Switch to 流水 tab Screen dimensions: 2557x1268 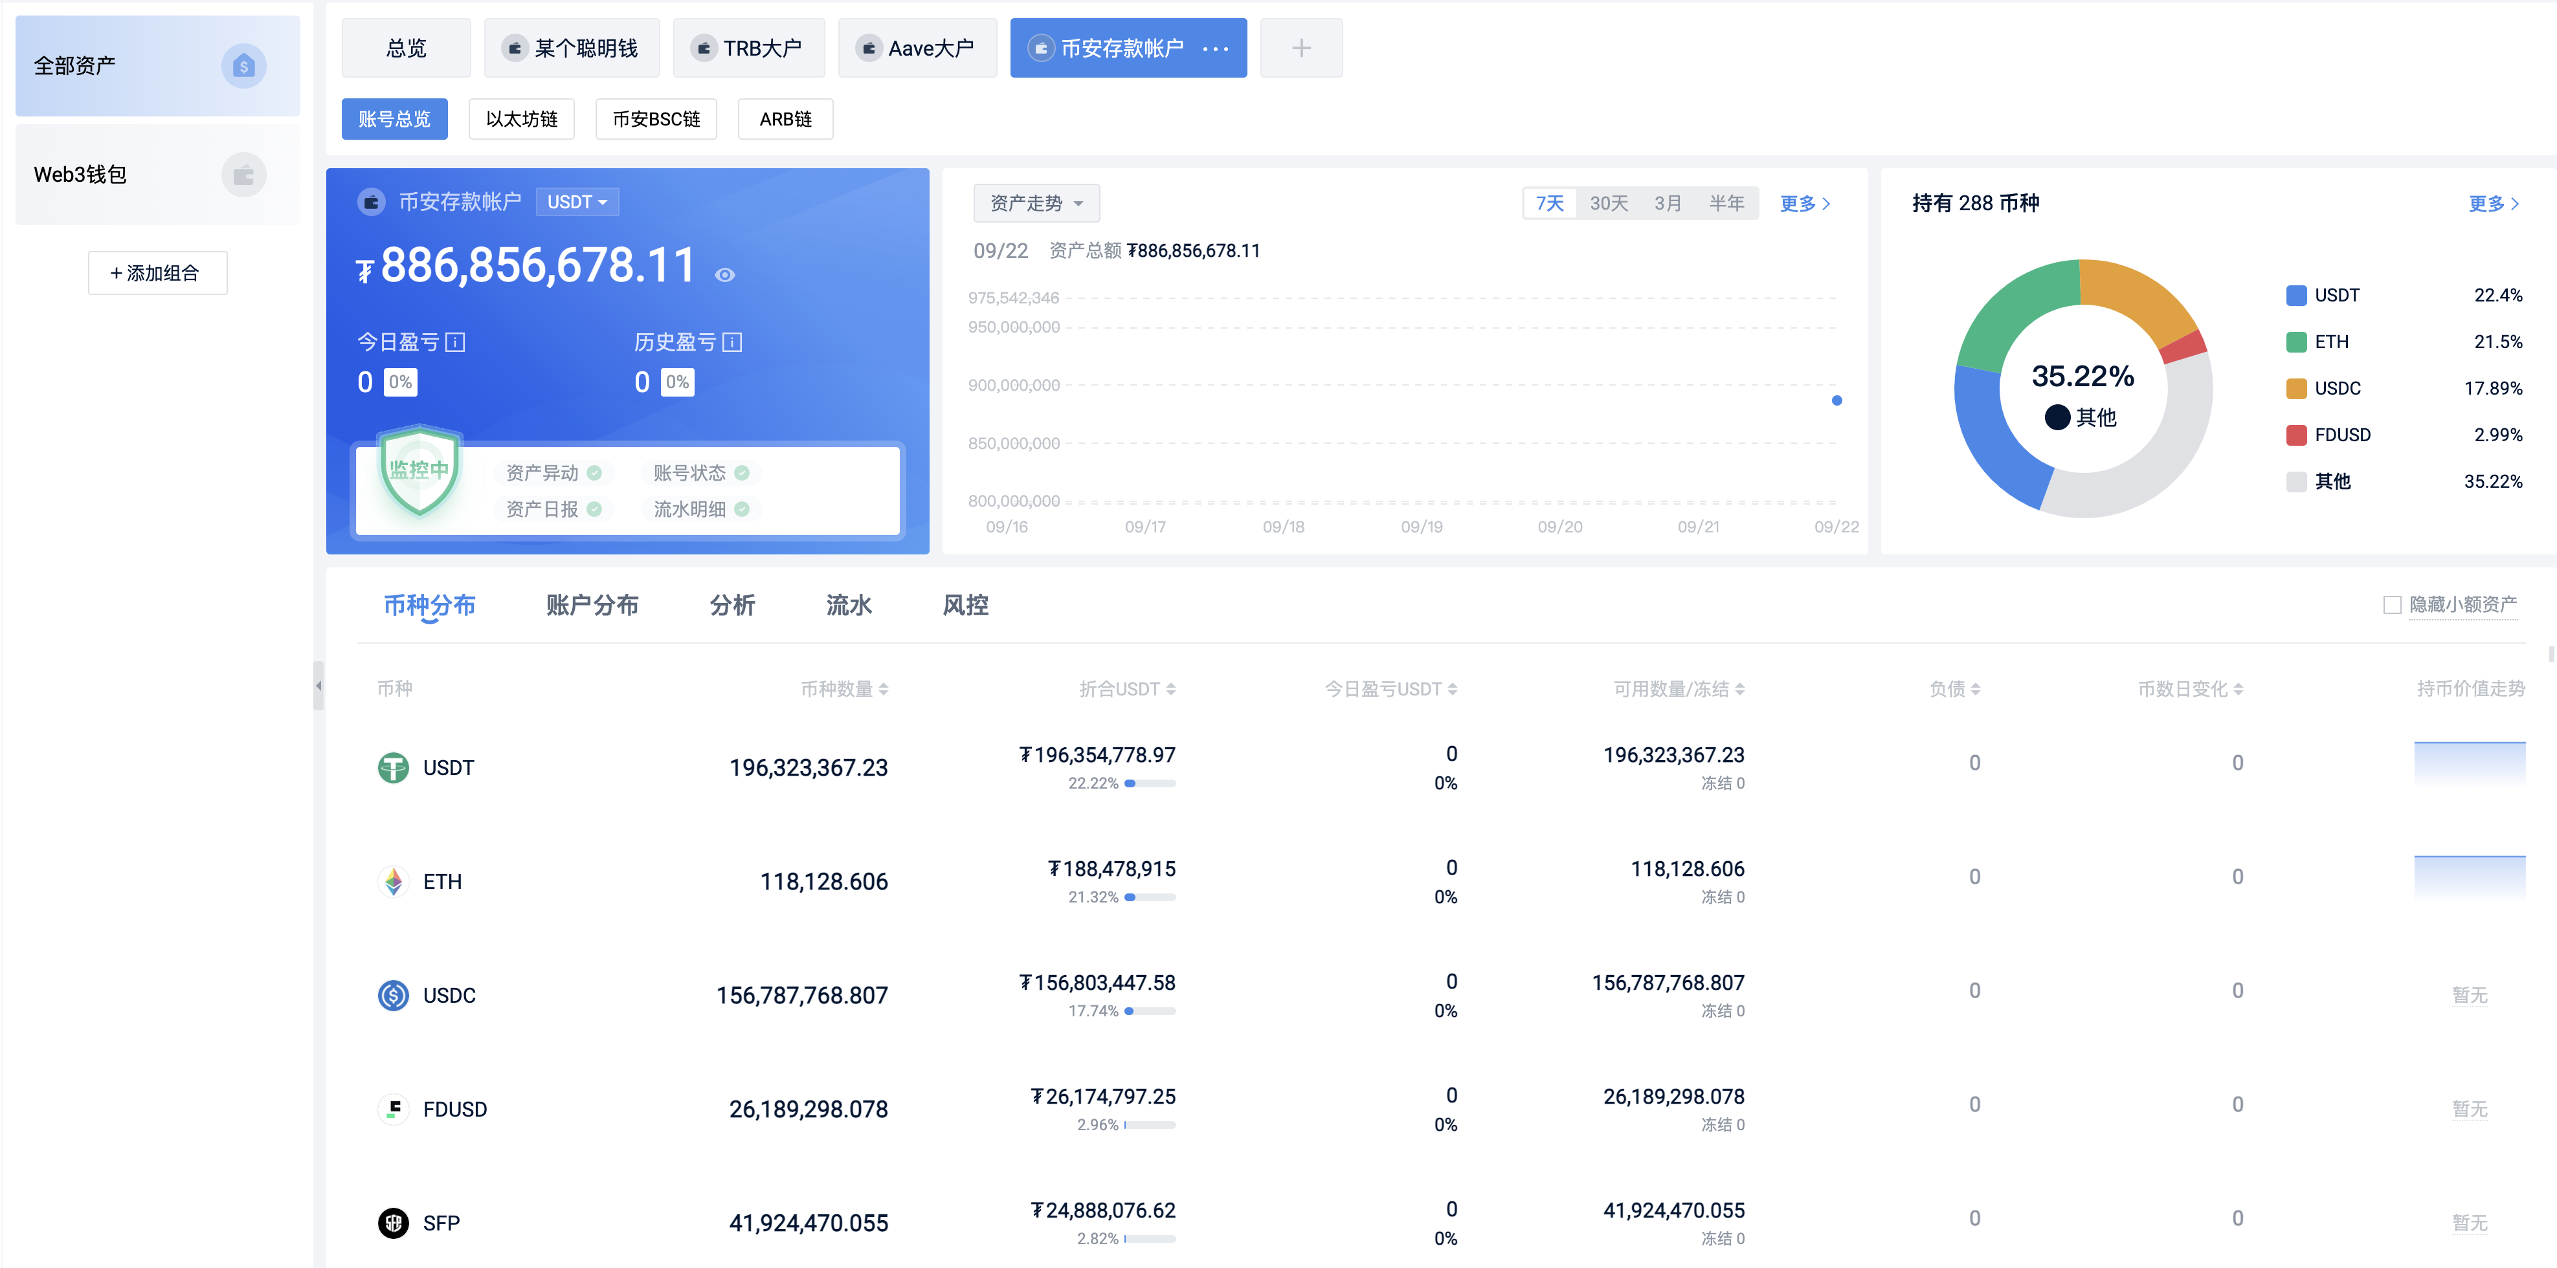(x=849, y=606)
